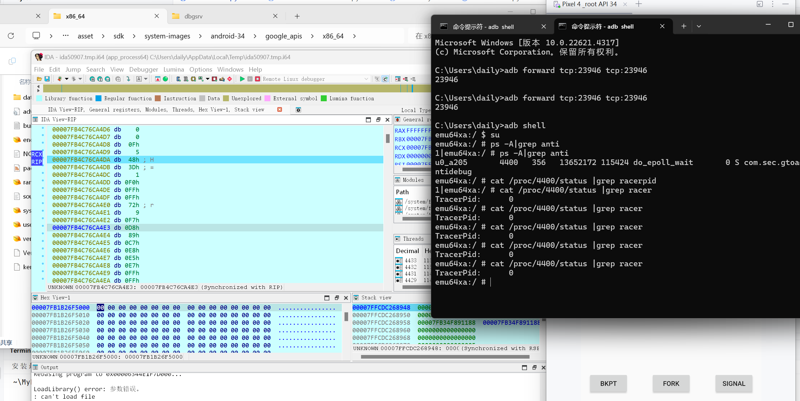Screen dimensions: 800x401
Task: Click the Unexplored olive color swatch
Action: [x=226, y=98]
